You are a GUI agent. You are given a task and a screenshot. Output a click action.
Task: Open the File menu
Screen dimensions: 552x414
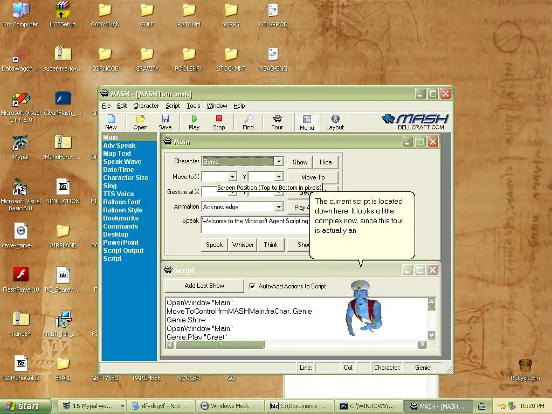tap(106, 106)
